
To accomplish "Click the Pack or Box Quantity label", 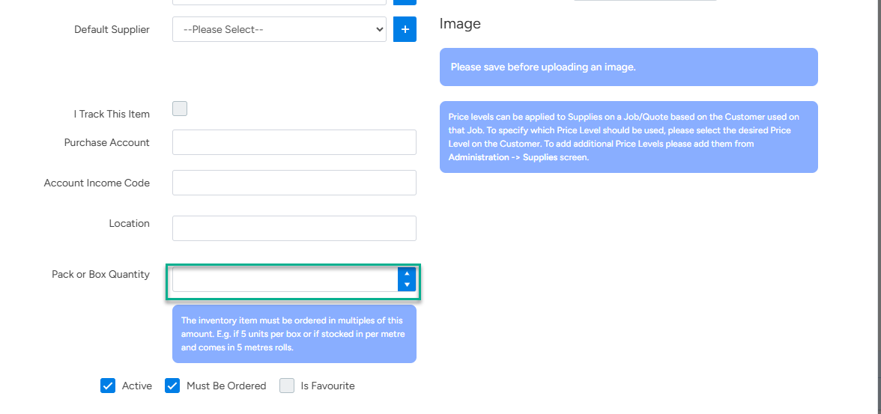I will pos(100,275).
